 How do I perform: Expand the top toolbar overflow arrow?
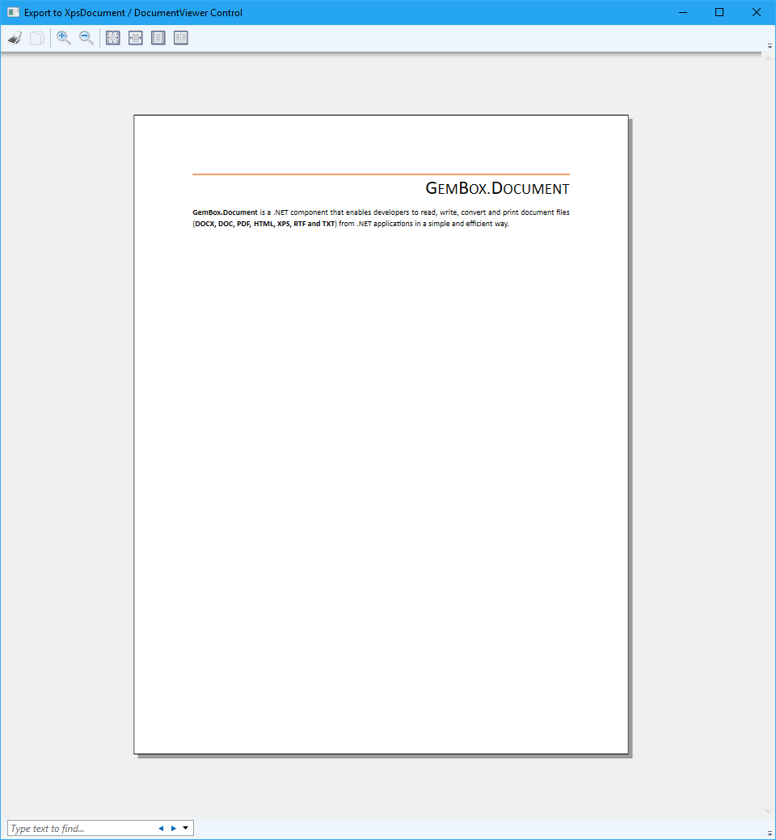coord(769,45)
